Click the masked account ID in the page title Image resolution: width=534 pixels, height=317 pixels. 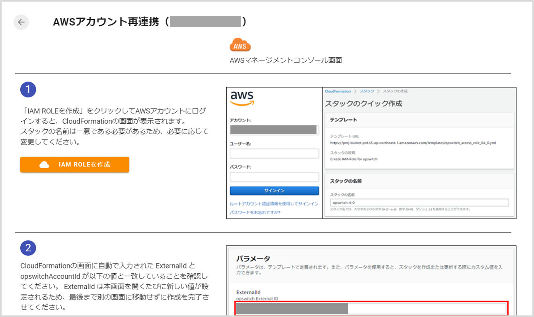(205, 21)
